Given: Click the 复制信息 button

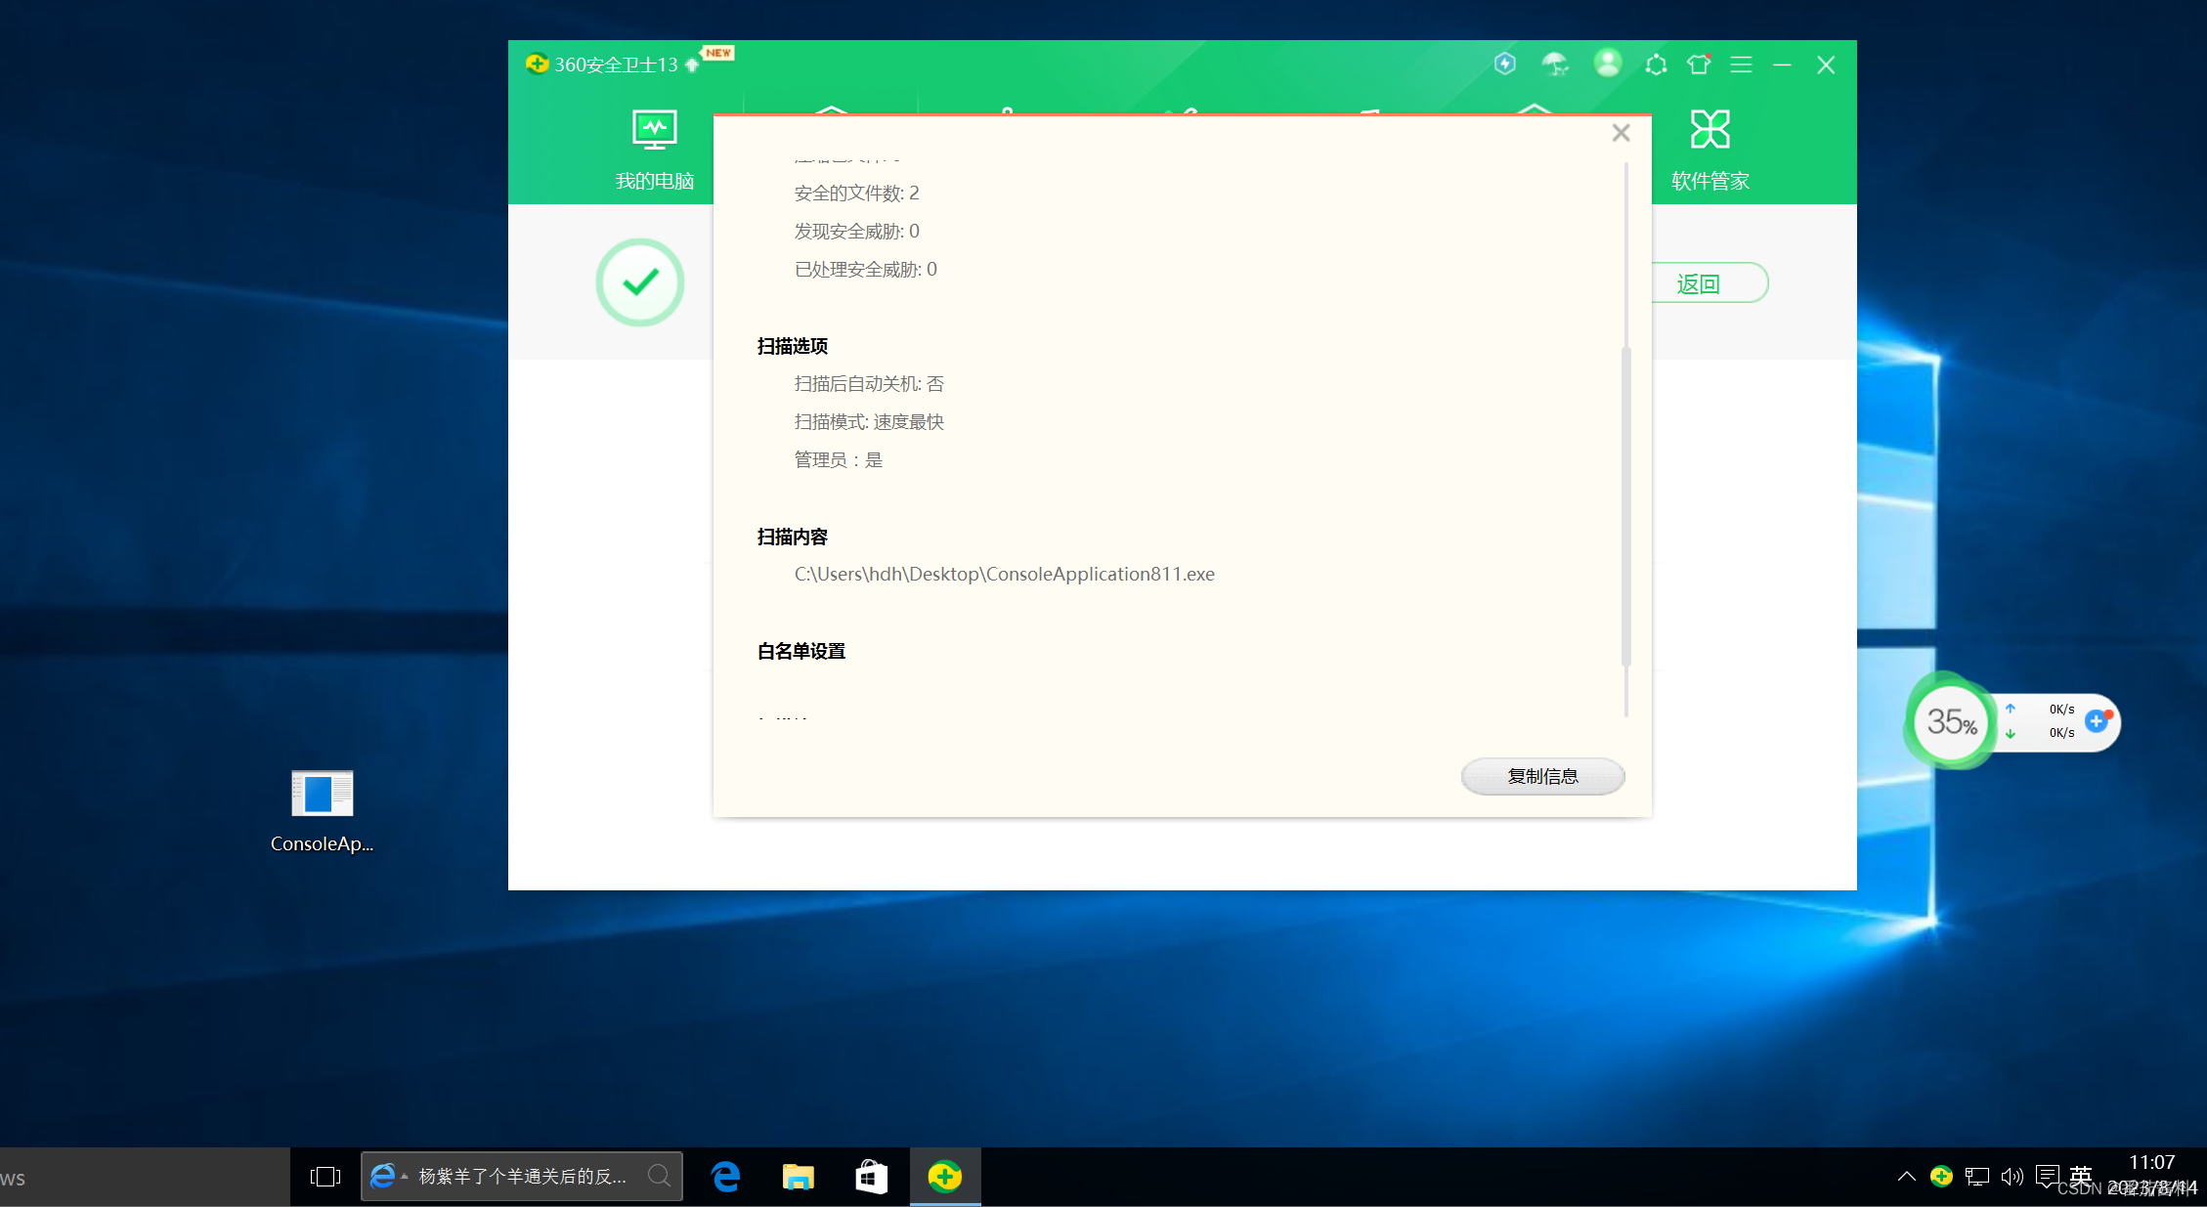Looking at the screenshot, I should 1542,776.
